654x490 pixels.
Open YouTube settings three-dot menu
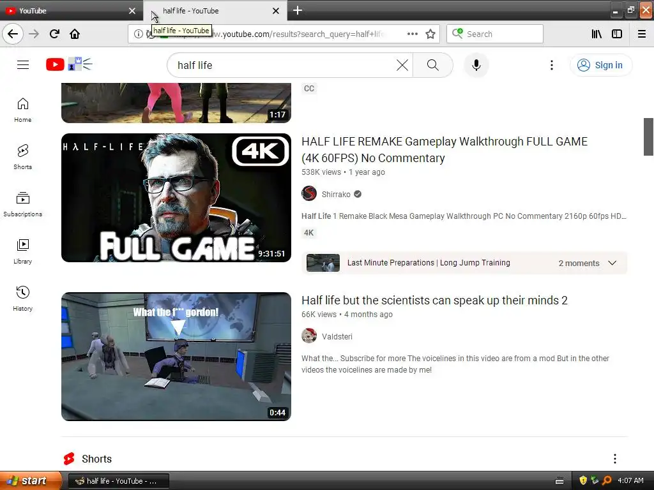[551, 65]
